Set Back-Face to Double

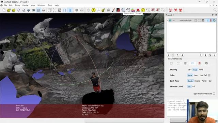coord(197,81)
